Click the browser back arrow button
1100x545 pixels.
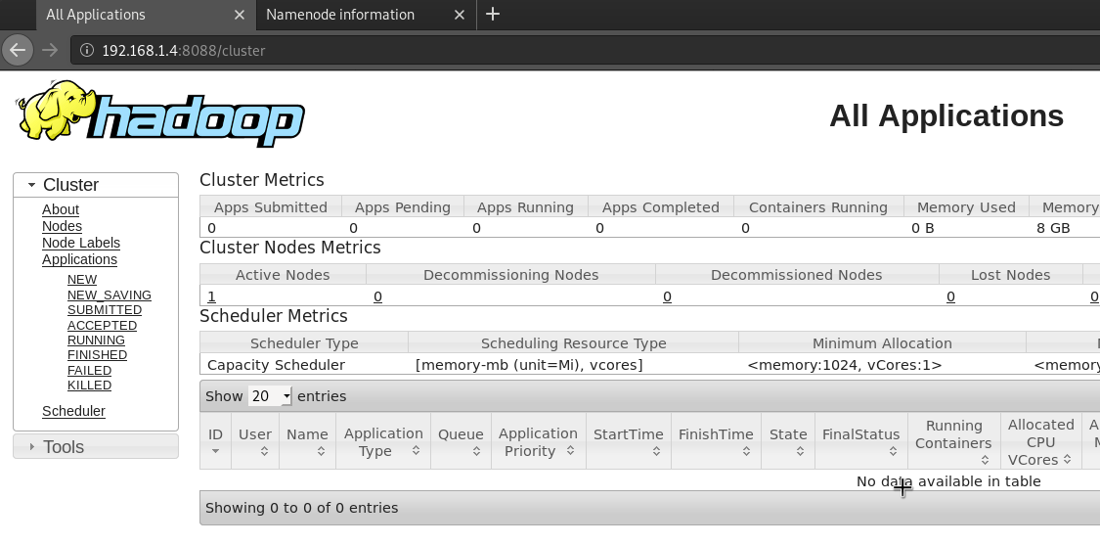click(18, 49)
